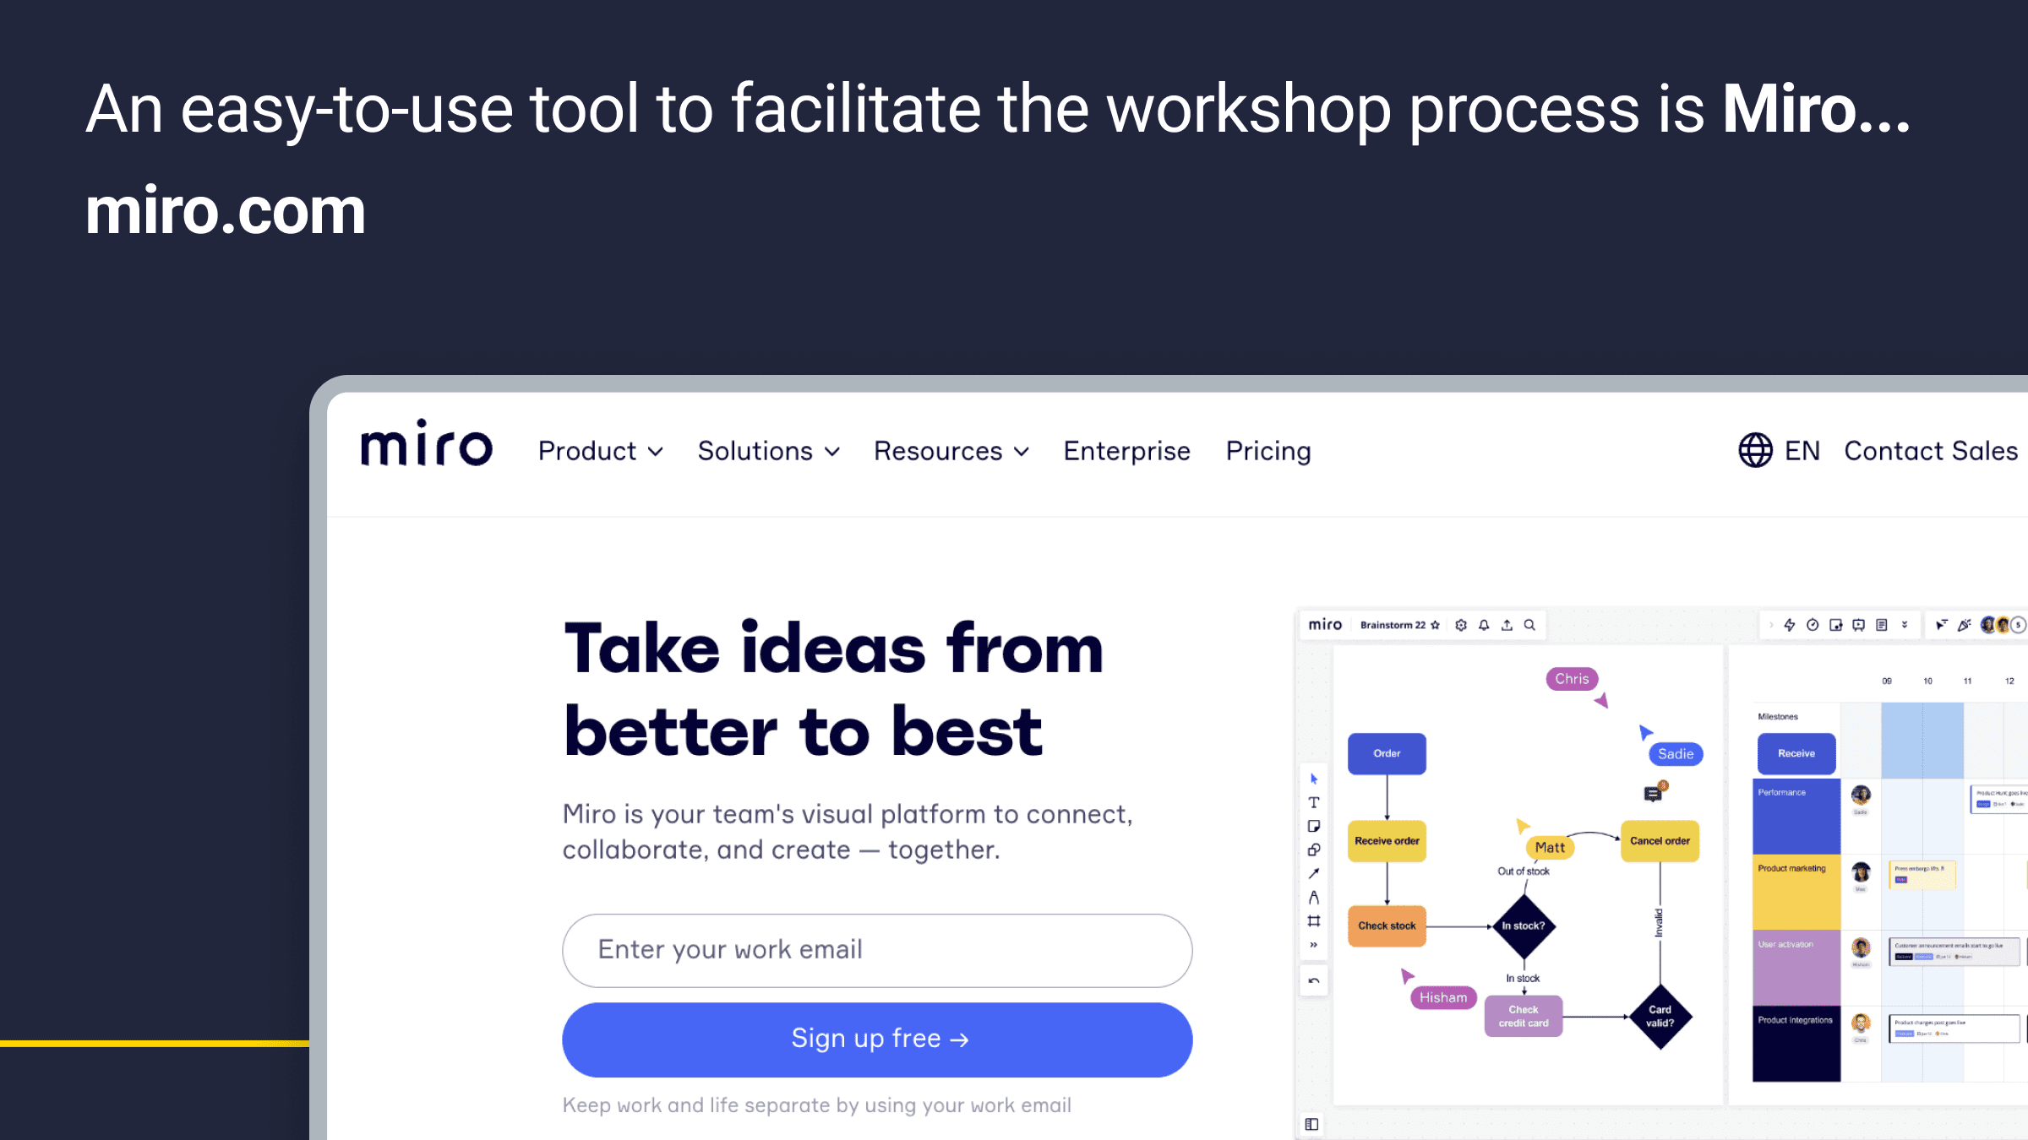Click the Pricing menu item

(x=1269, y=449)
